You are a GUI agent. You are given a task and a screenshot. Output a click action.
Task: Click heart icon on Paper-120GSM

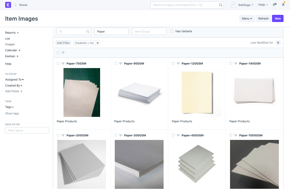click(x=178, y=63)
